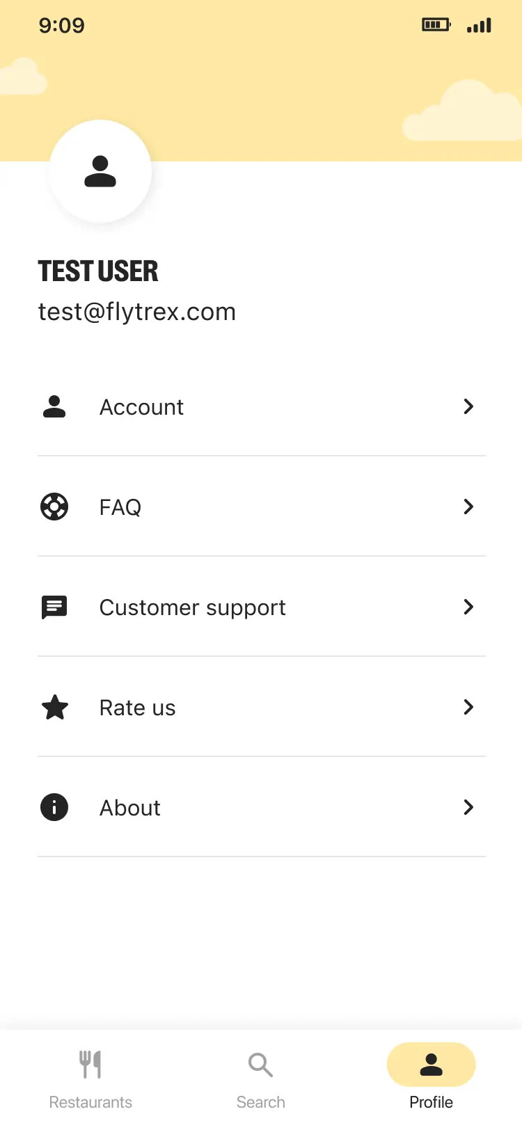Open Customer support via its chevron
The width and height of the screenshot is (522, 1130).
pos(468,607)
